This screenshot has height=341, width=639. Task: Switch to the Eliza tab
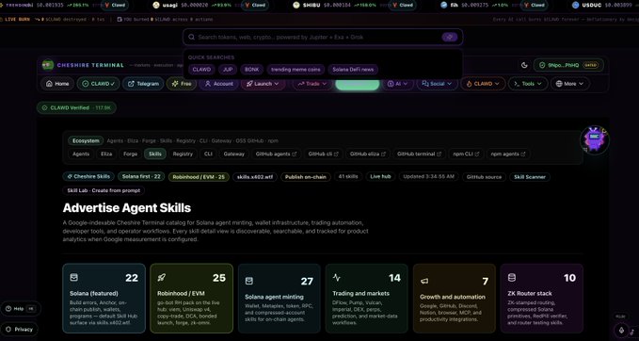click(106, 154)
